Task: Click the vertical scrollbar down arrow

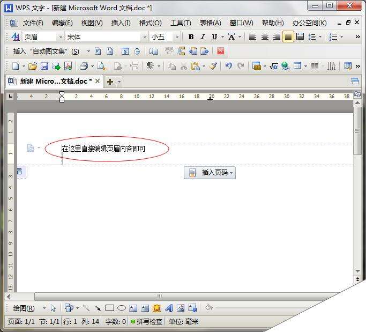Action: pyautogui.click(x=357, y=271)
